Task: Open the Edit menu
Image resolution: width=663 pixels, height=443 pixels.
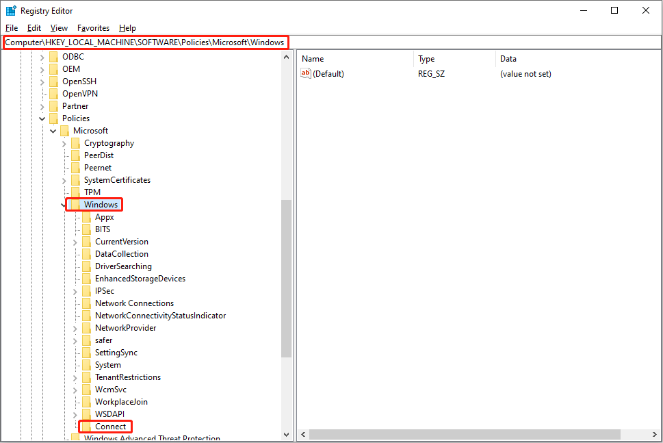Action: (x=34, y=28)
